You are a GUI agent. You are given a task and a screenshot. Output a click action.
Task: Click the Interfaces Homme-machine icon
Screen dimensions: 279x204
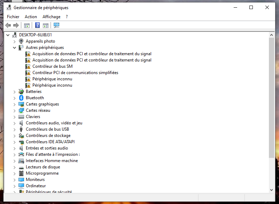(x=21, y=161)
